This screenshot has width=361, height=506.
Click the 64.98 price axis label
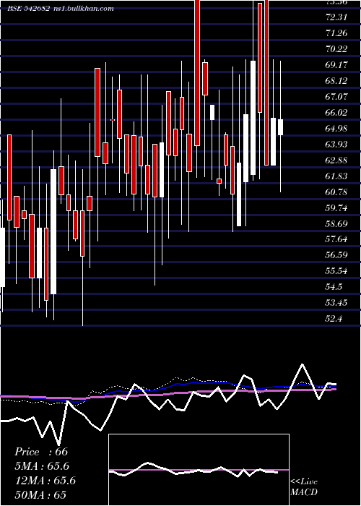[x=337, y=129]
